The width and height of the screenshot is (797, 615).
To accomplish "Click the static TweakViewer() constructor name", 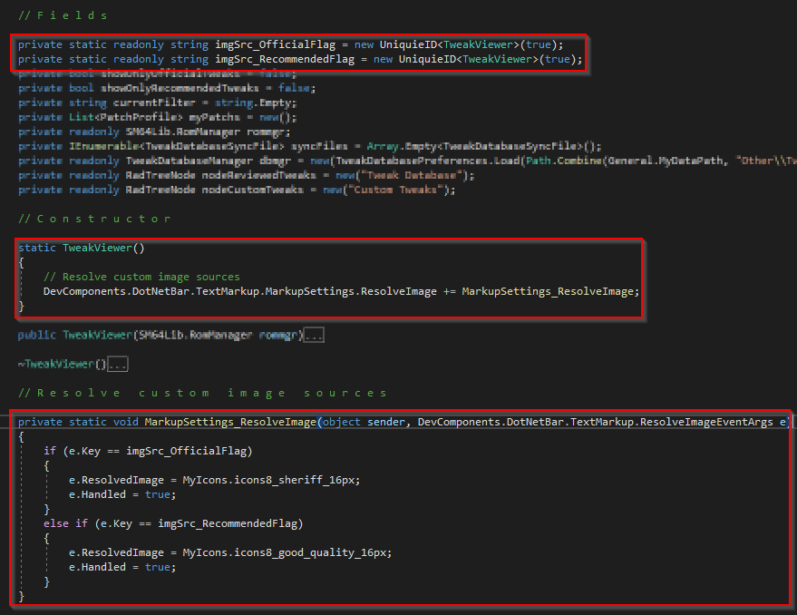I will [98, 248].
